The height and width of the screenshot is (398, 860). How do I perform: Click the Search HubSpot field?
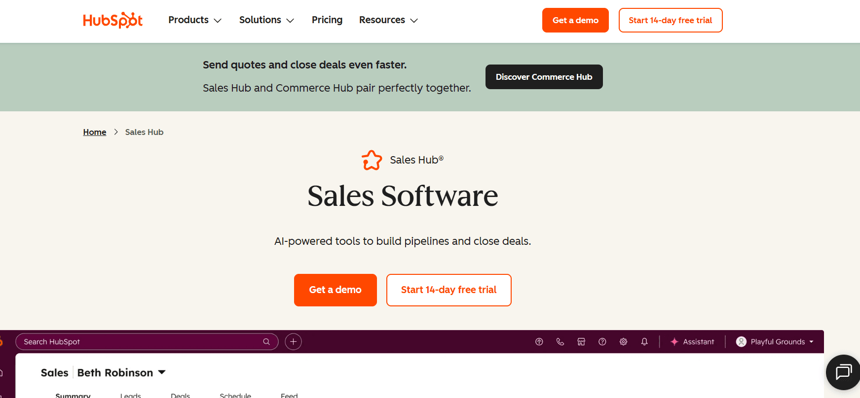pos(147,342)
